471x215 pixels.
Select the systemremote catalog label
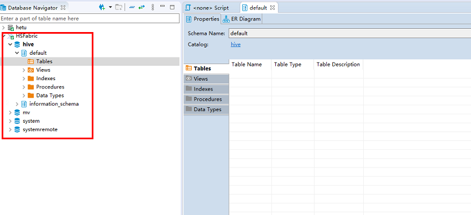40,130
